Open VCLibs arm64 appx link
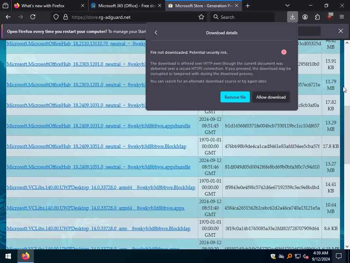The height and width of the screenshot is (263, 350). pos(96,208)
